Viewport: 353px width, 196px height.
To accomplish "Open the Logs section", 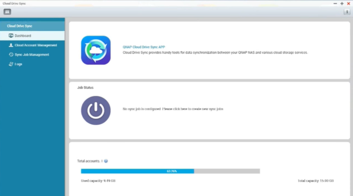I will 32,64.
